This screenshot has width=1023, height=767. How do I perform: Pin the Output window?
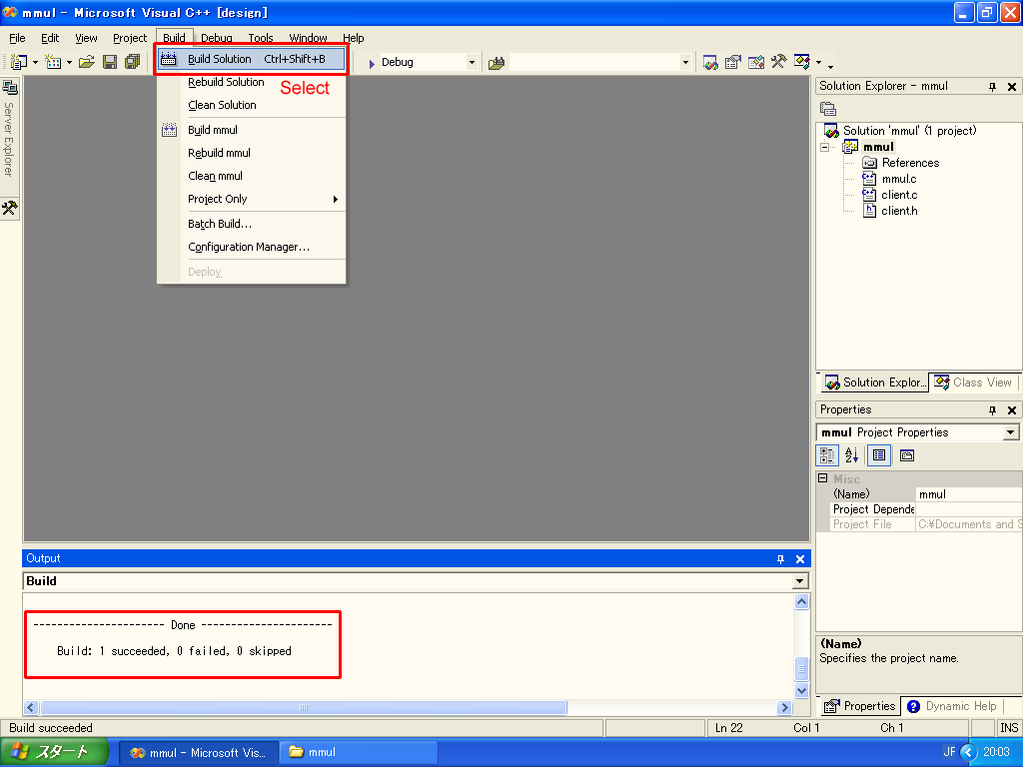(780, 559)
